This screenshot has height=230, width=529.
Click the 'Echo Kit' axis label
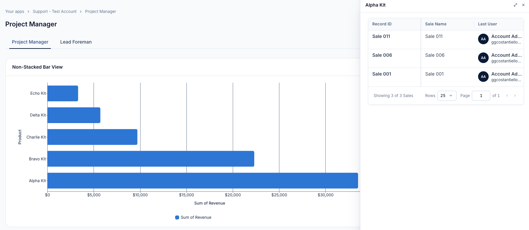[38, 93]
